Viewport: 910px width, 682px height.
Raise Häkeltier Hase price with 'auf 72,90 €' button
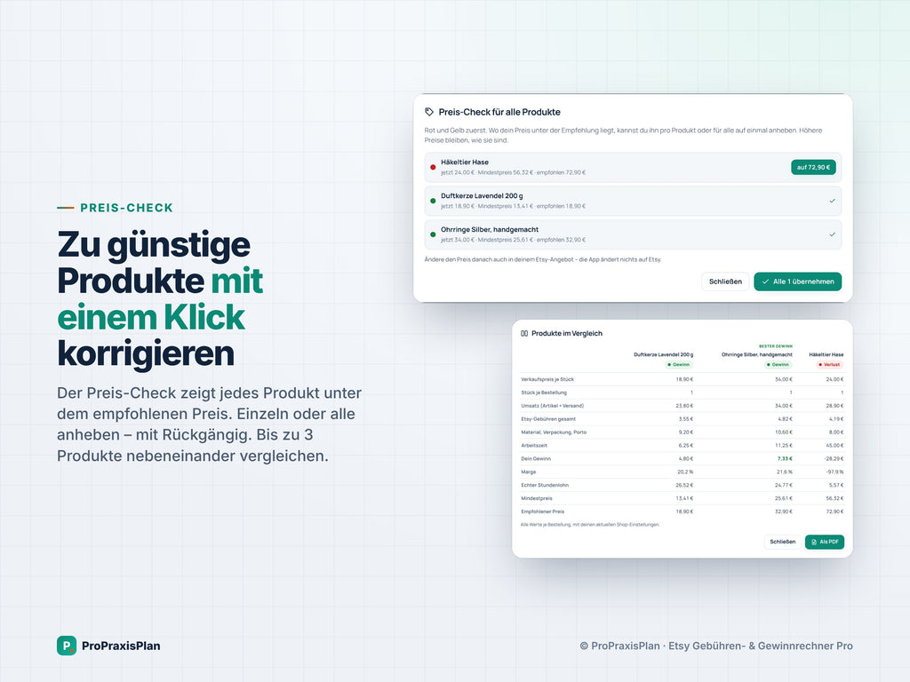click(813, 167)
